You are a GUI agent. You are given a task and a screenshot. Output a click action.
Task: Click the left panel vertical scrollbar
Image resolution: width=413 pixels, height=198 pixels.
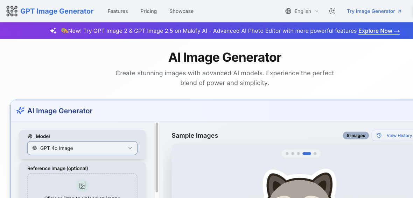(x=157, y=157)
